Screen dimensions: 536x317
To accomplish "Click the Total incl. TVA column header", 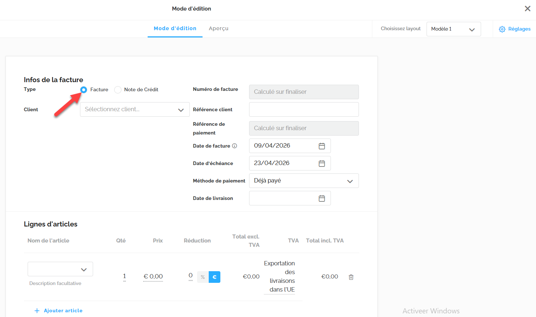I will 325,241.
